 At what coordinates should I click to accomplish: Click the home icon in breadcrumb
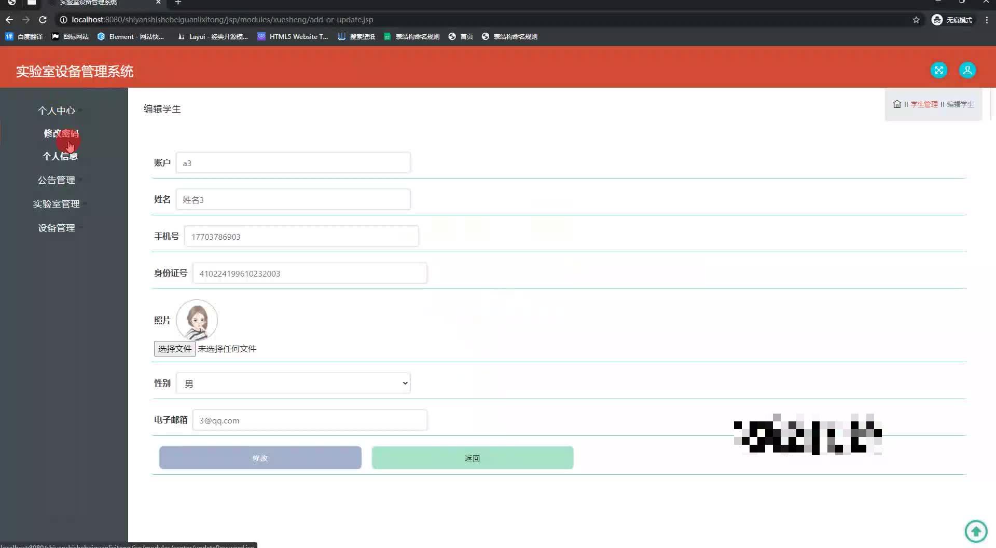click(x=897, y=104)
